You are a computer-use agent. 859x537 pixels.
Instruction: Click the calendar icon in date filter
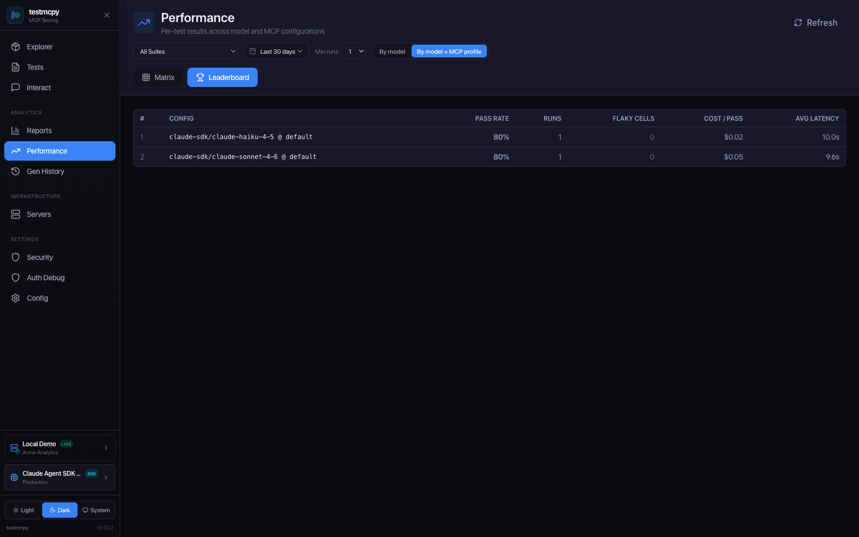point(253,51)
